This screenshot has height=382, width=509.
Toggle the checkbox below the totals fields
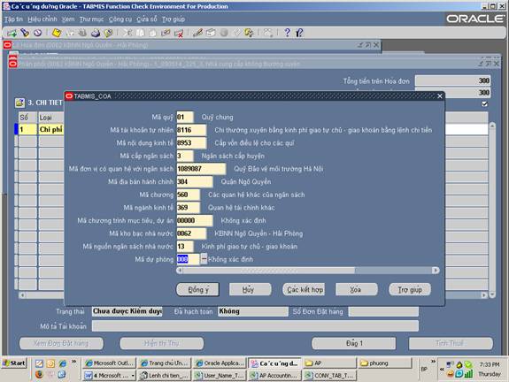click(484, 103)
